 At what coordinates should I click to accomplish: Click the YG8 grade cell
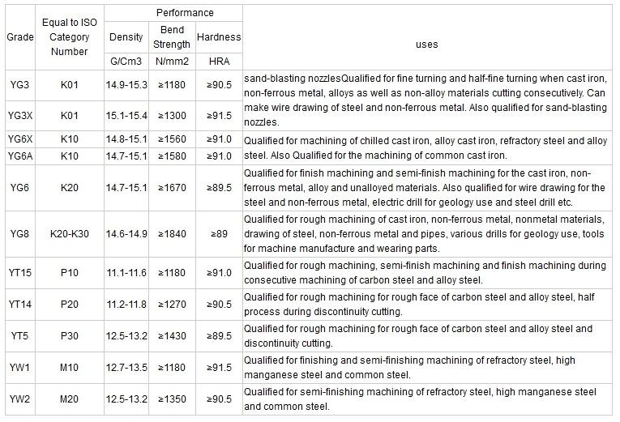click(18, 234)
